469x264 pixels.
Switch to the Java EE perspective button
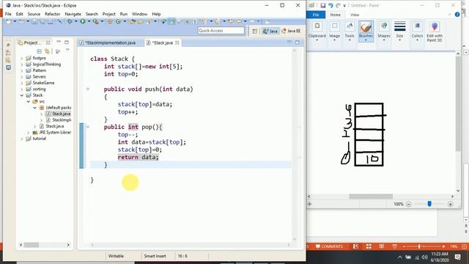click(291, 31)
